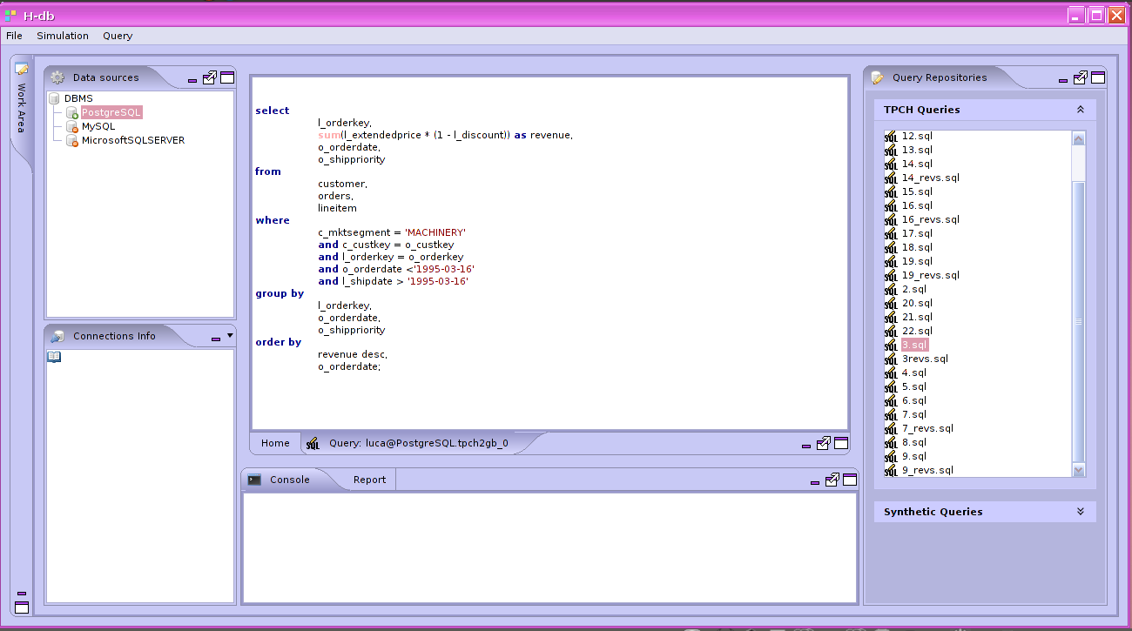Click the SQL icon beside 17.sql
The image size is (1132, 631).
891,233
